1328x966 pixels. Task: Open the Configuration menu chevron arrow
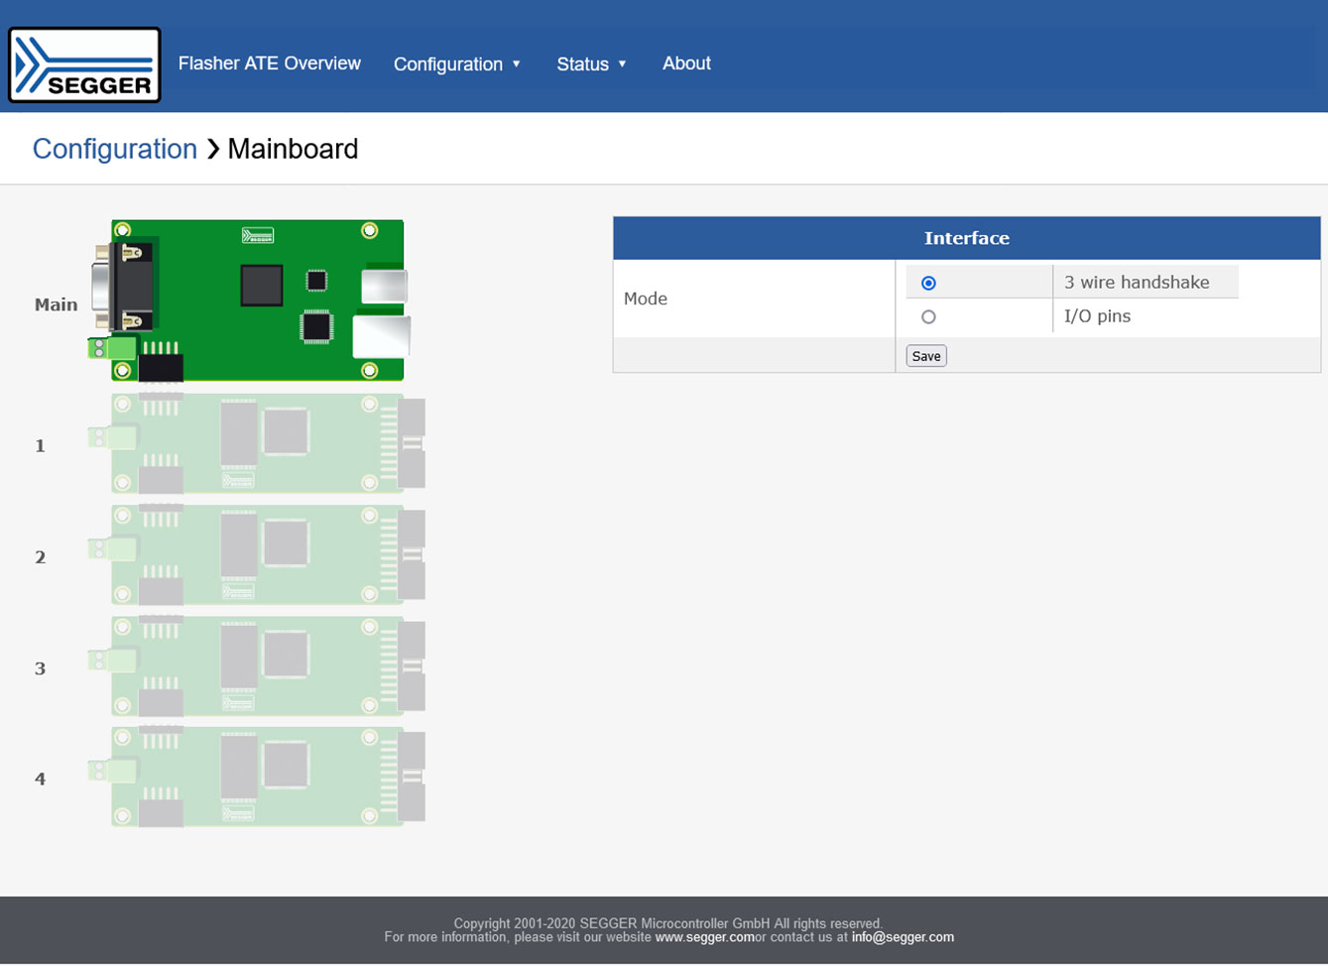click(x=517, y=63)
